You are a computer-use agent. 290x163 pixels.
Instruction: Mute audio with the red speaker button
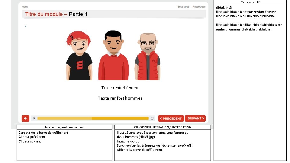coord(25,118)
